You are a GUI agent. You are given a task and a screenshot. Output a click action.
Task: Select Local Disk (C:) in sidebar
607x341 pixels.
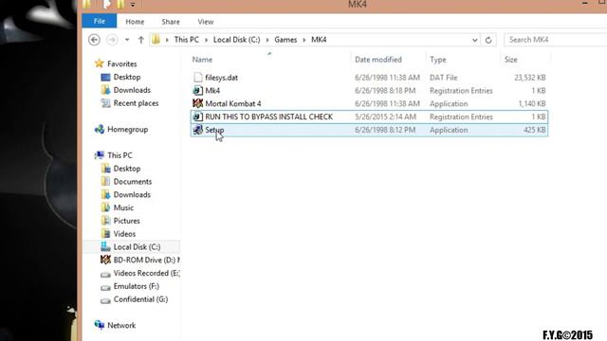click(x=137, y=247)
